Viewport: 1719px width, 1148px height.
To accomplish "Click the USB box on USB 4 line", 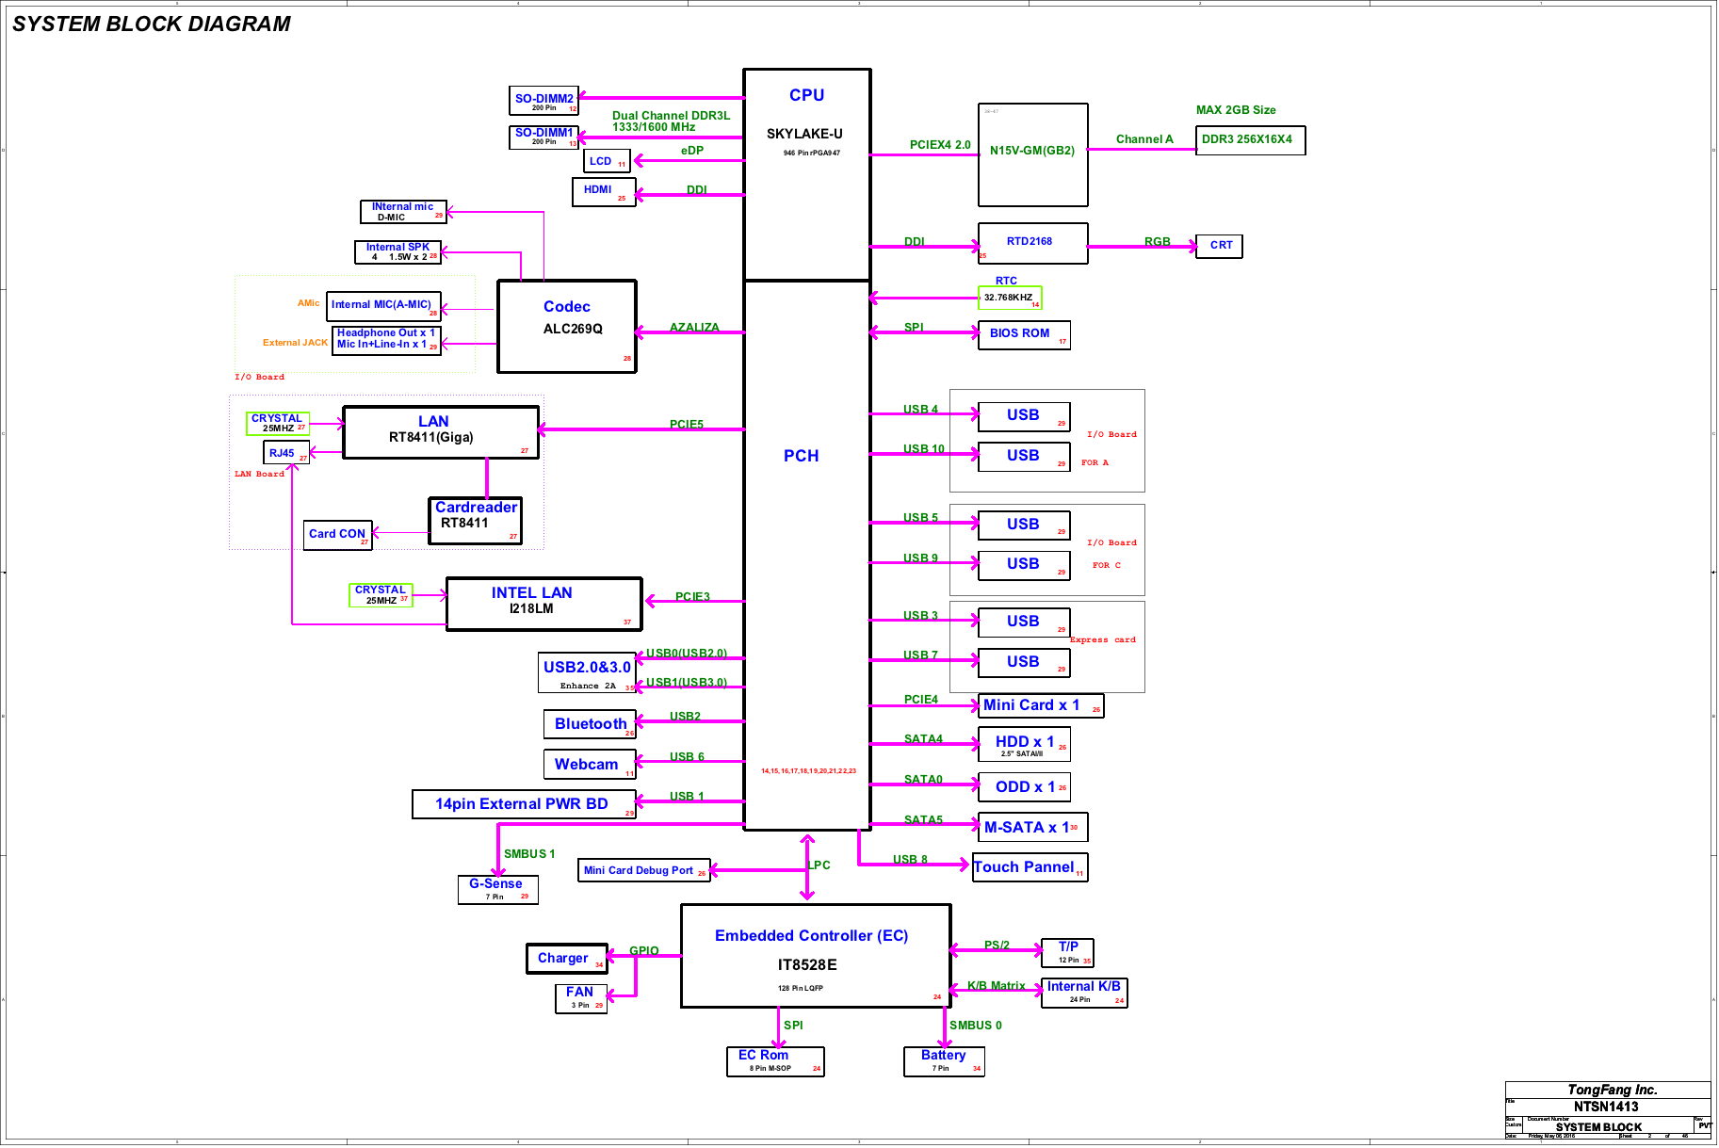I will click(1024, 416).
